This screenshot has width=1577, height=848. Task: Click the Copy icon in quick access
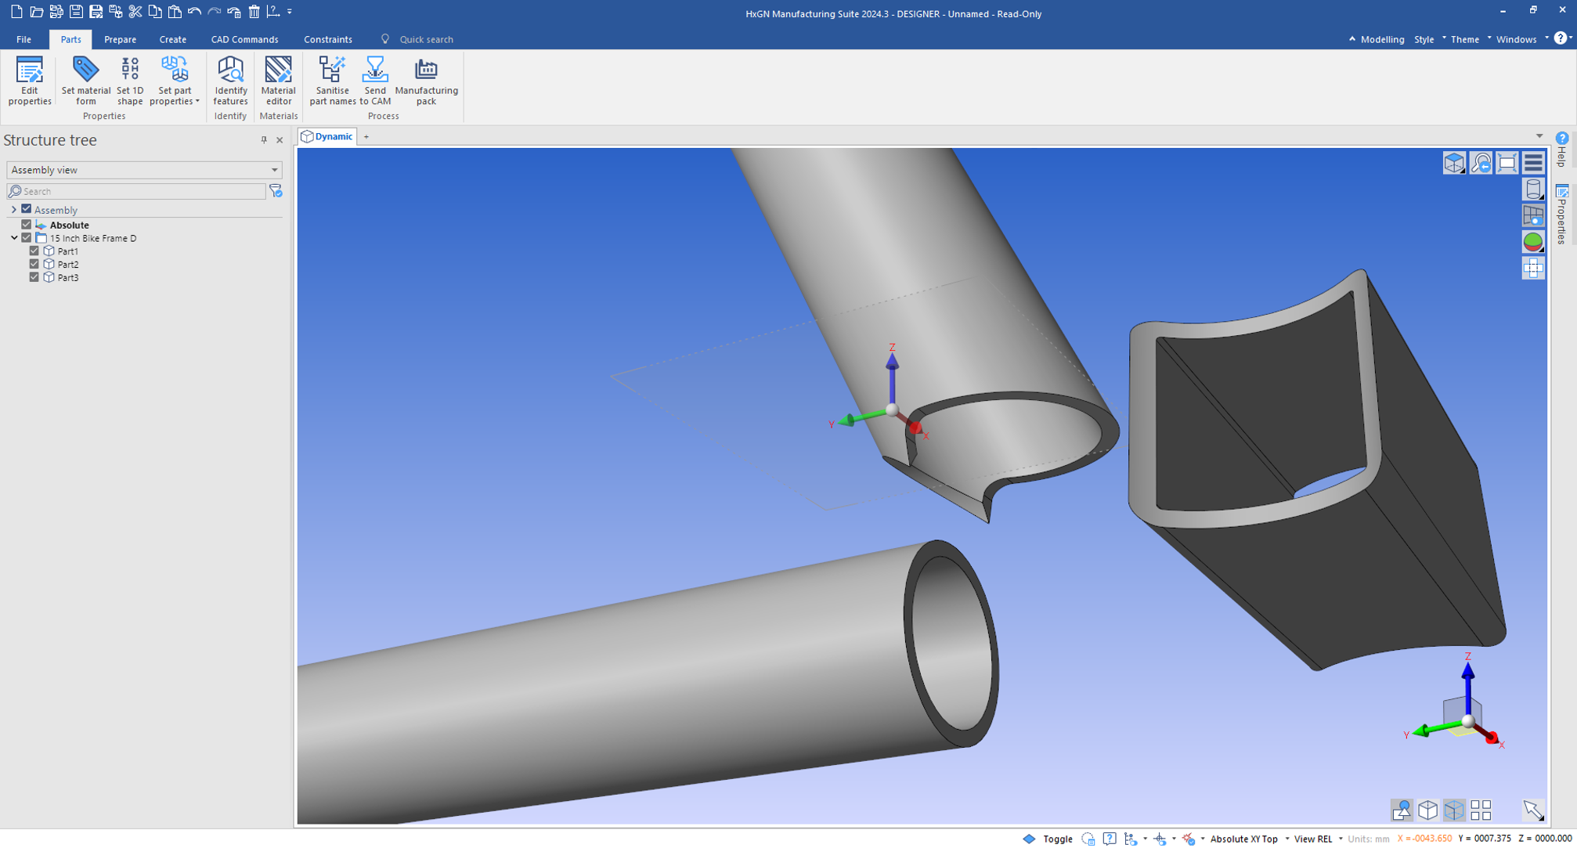[x=155, y=12]
